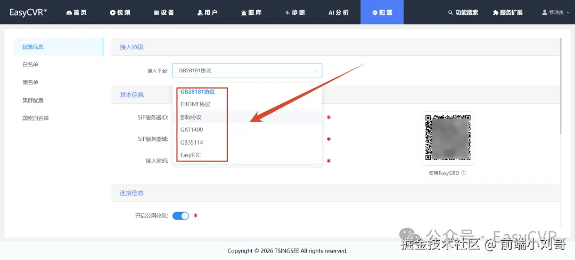Click the 功能搜索 search button
This screenshot has width=575, height=260.
[463, 12]
